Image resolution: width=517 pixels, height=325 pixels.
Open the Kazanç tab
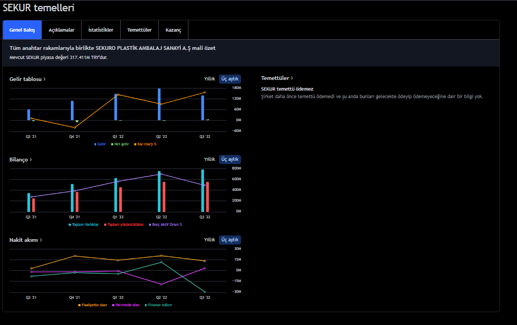coord(173,30)
